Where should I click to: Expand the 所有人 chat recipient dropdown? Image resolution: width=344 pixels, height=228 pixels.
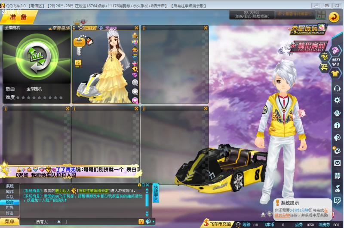click(59, 222)
